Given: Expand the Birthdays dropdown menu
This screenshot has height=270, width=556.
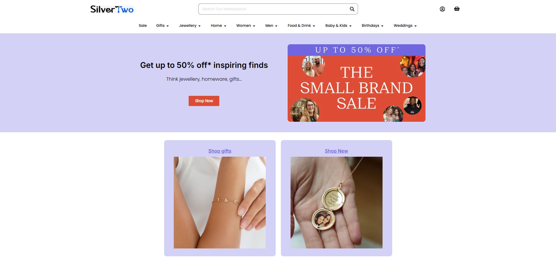Looking at the screenshot, I should click(x=372, y=26).
